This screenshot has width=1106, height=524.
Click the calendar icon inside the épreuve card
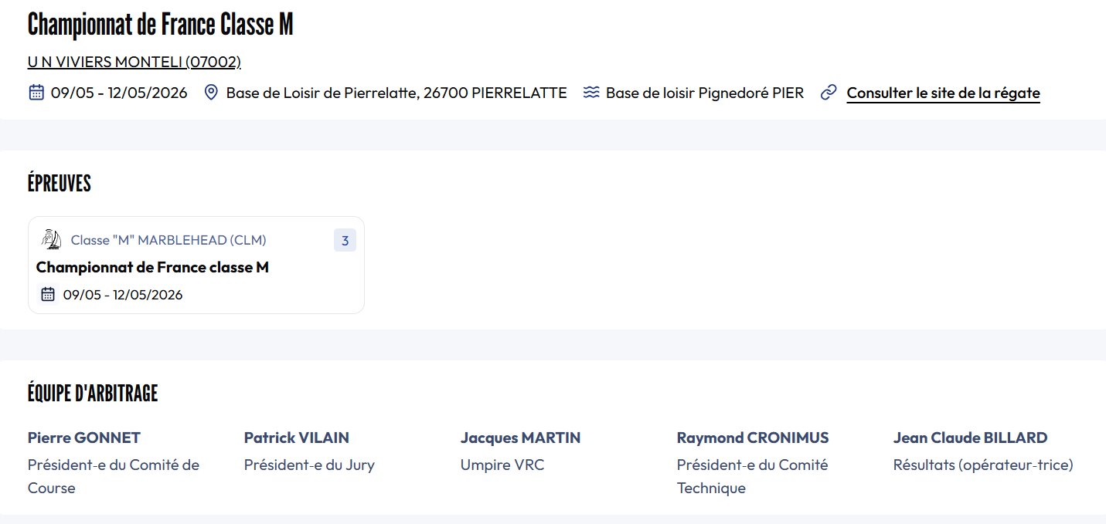pyautogui.click(x=48, y=294)
